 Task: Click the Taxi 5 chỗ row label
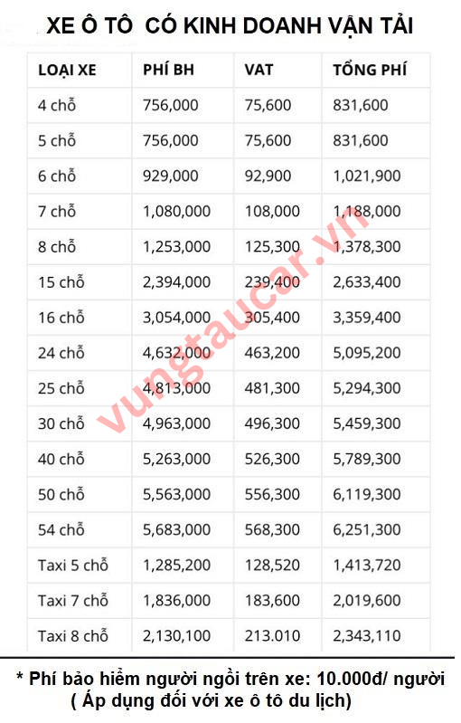(x=72, y=565)
